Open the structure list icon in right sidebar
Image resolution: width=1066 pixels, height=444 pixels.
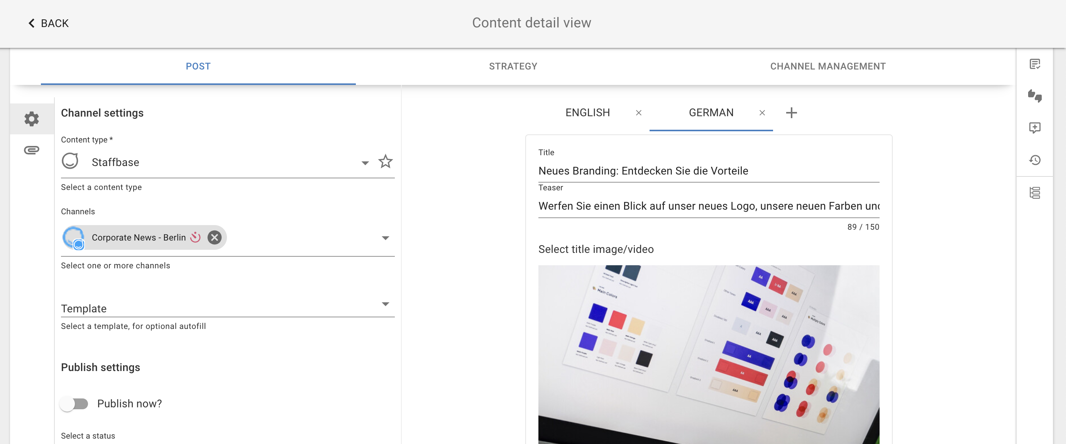(x=1035, y=193)
